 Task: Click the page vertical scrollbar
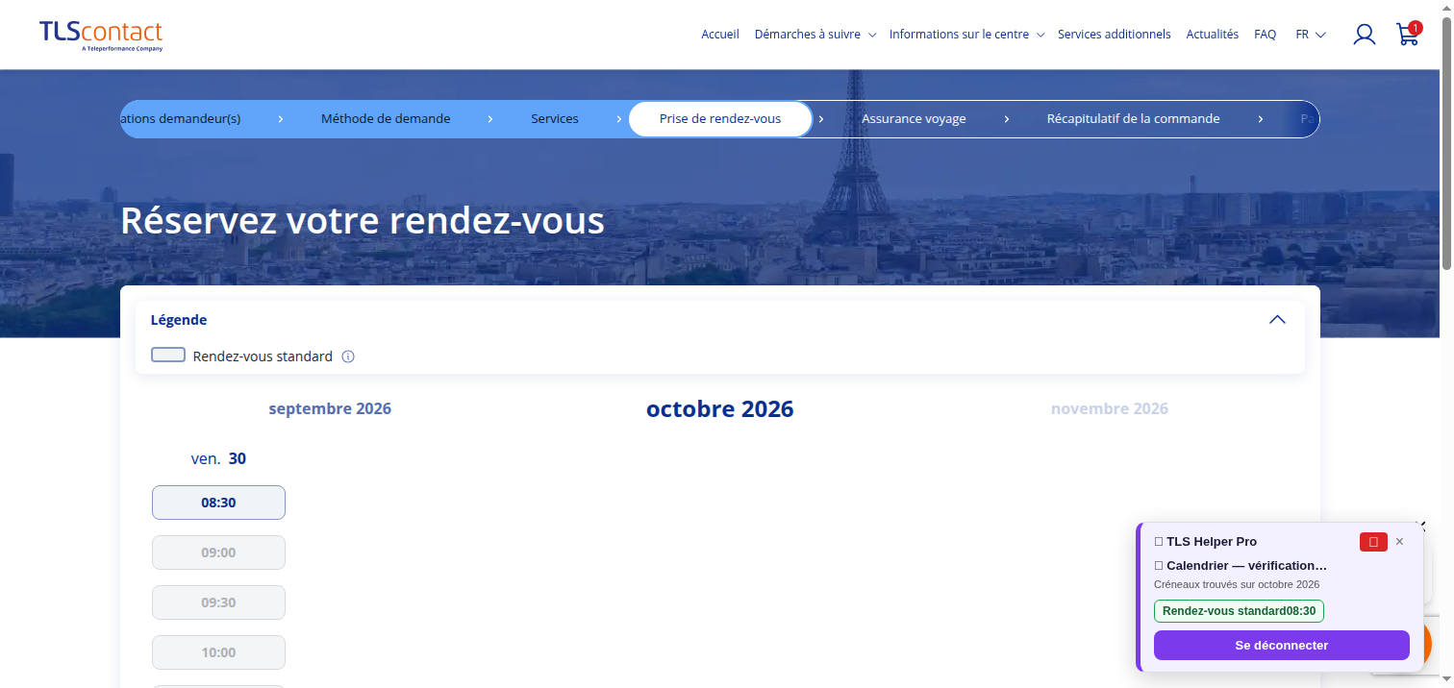(1447, 144)
